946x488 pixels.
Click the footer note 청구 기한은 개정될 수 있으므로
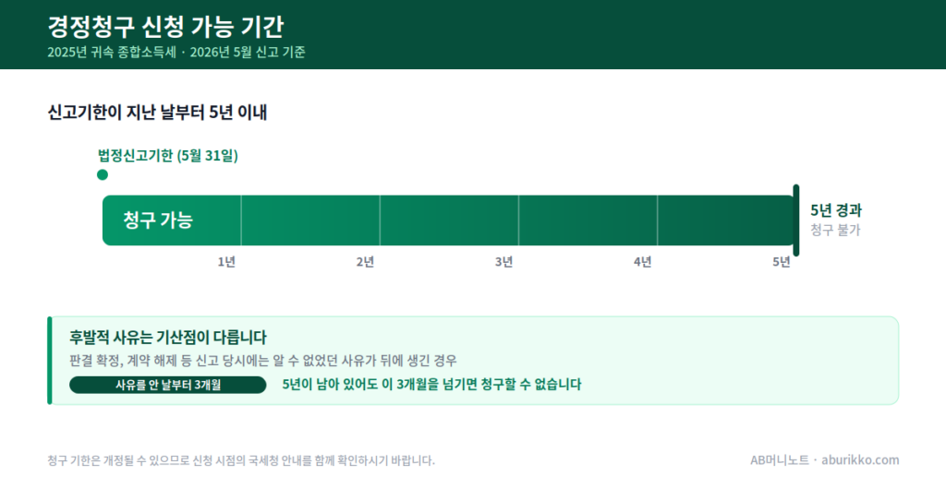[x=241, y=460]
